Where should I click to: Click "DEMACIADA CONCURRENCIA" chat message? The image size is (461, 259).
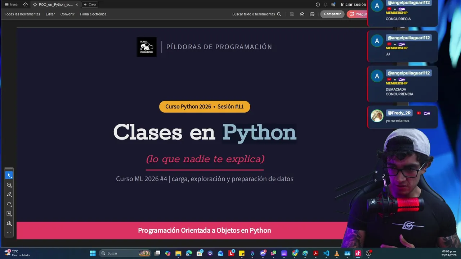[399, 92]
